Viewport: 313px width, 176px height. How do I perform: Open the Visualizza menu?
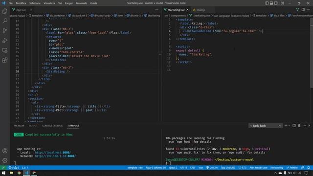click(x=49, y=3)
